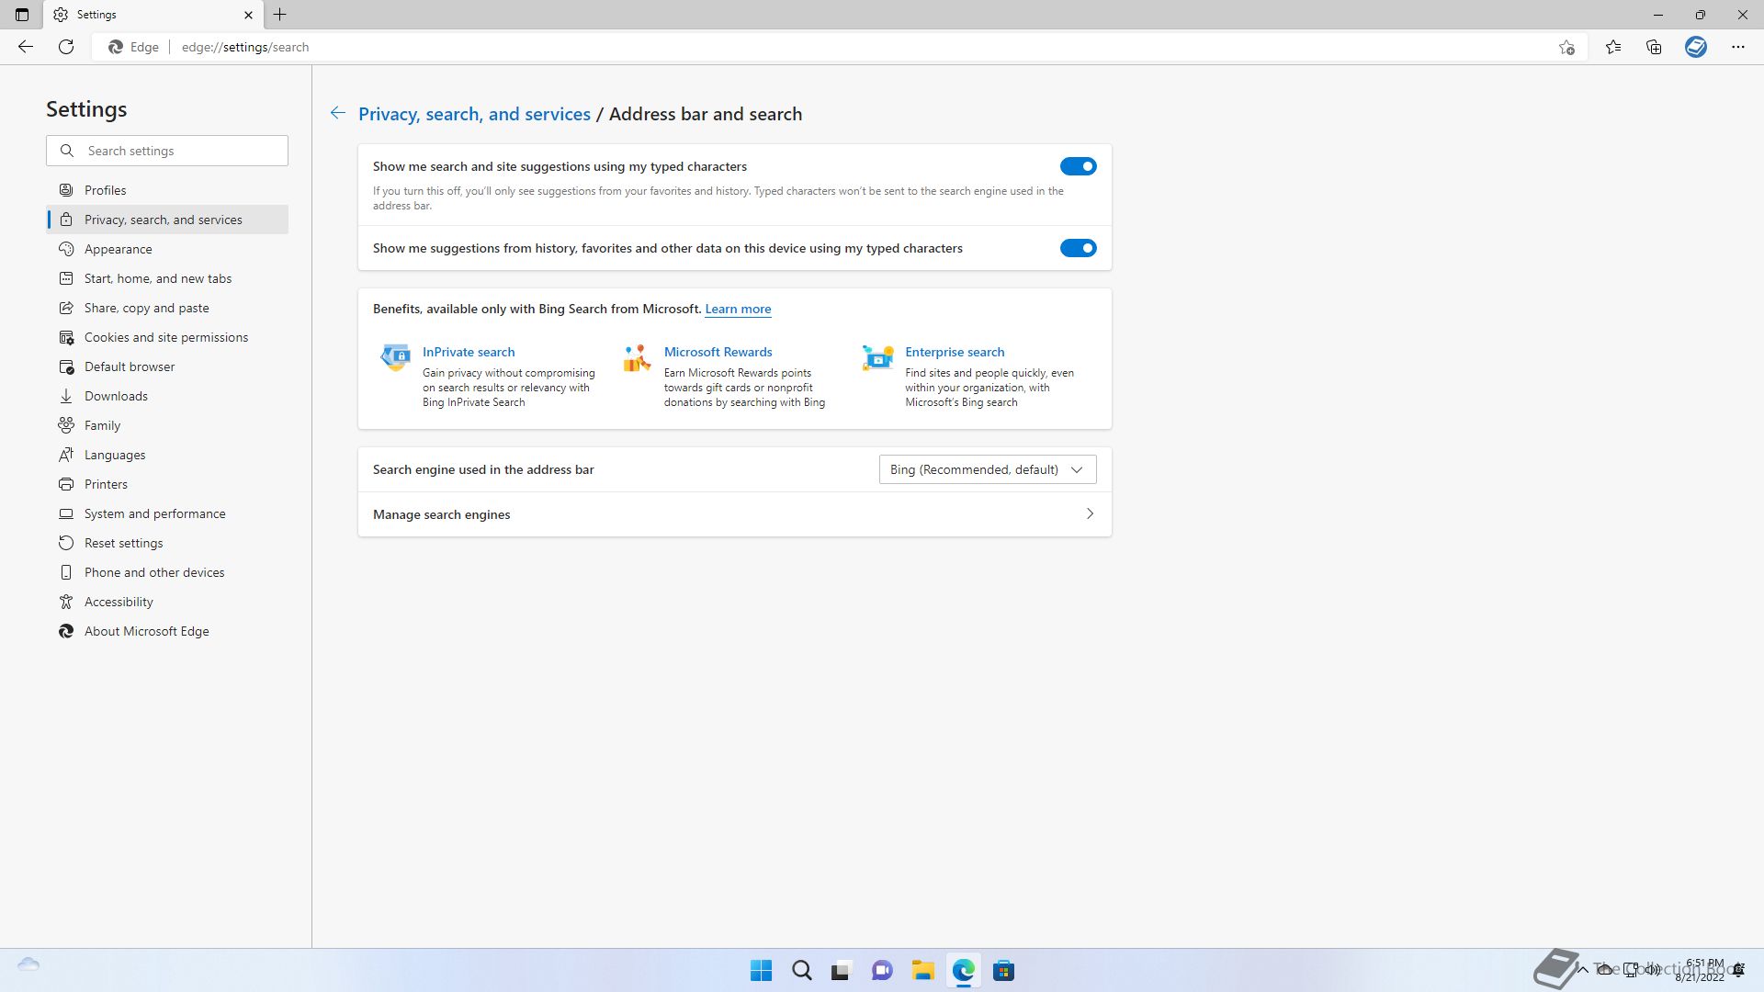The height and width of the screenshot is (992, 1764).
Task: Open the Collections icon
Action: click(1654, 47)
